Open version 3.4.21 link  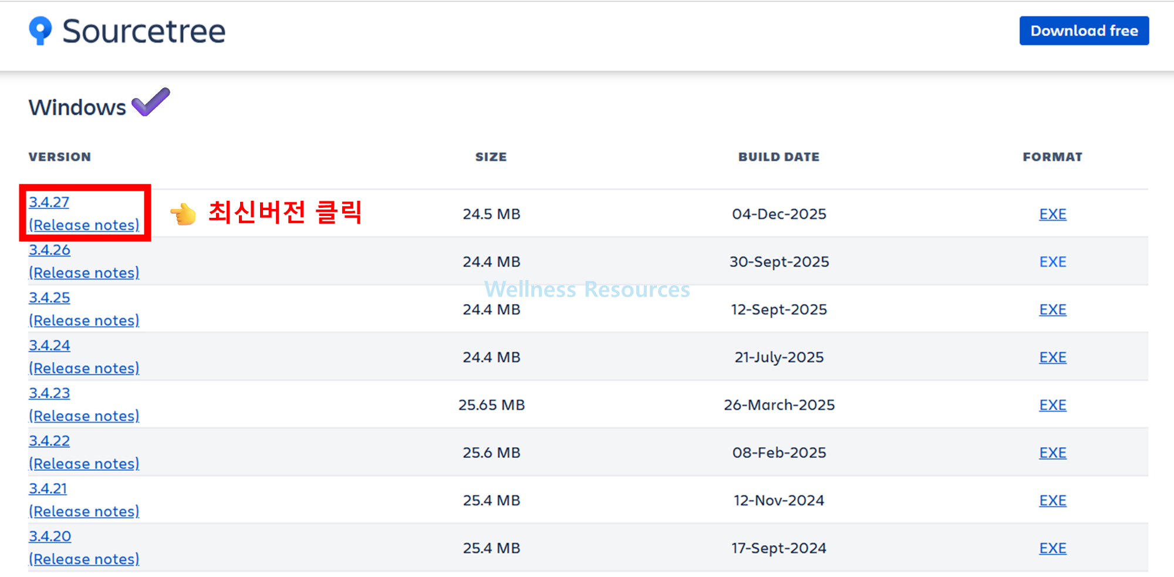48,488
